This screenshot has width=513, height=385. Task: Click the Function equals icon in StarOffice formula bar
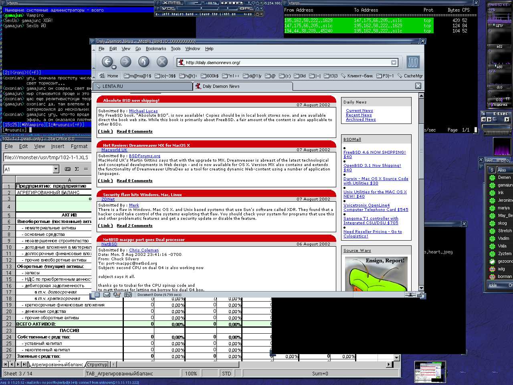tap(86, 169)
